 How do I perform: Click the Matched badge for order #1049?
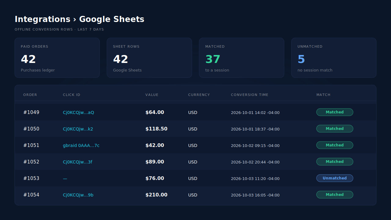pyautogui.click(x=335, y=112)
